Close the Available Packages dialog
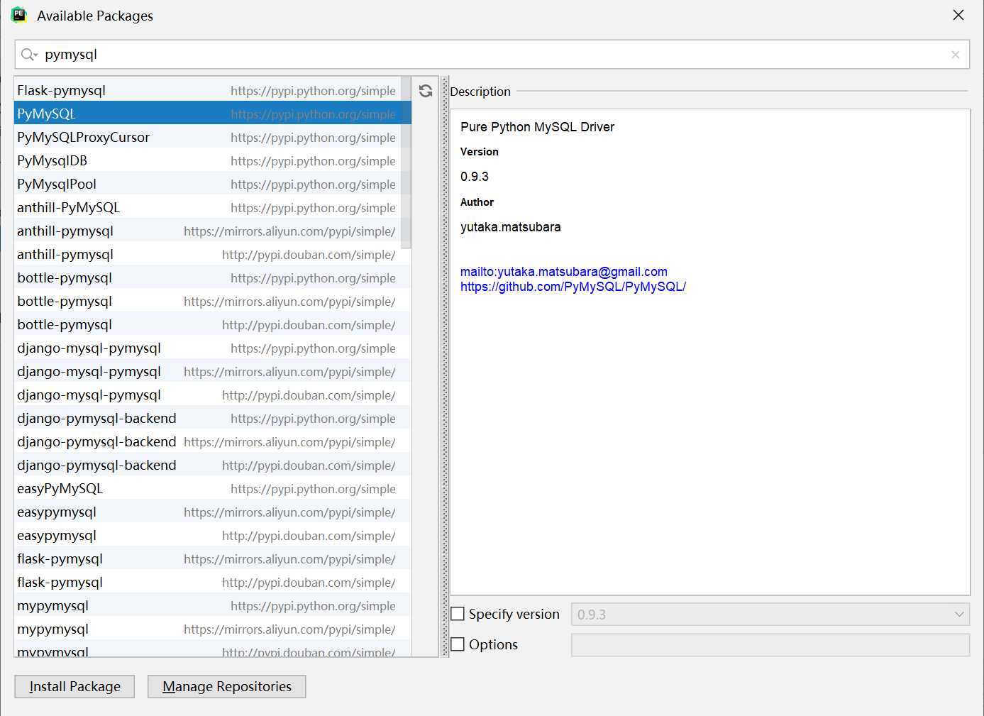Image resolution: width=984 pixels, height=716 pixels. coord(958,15)
